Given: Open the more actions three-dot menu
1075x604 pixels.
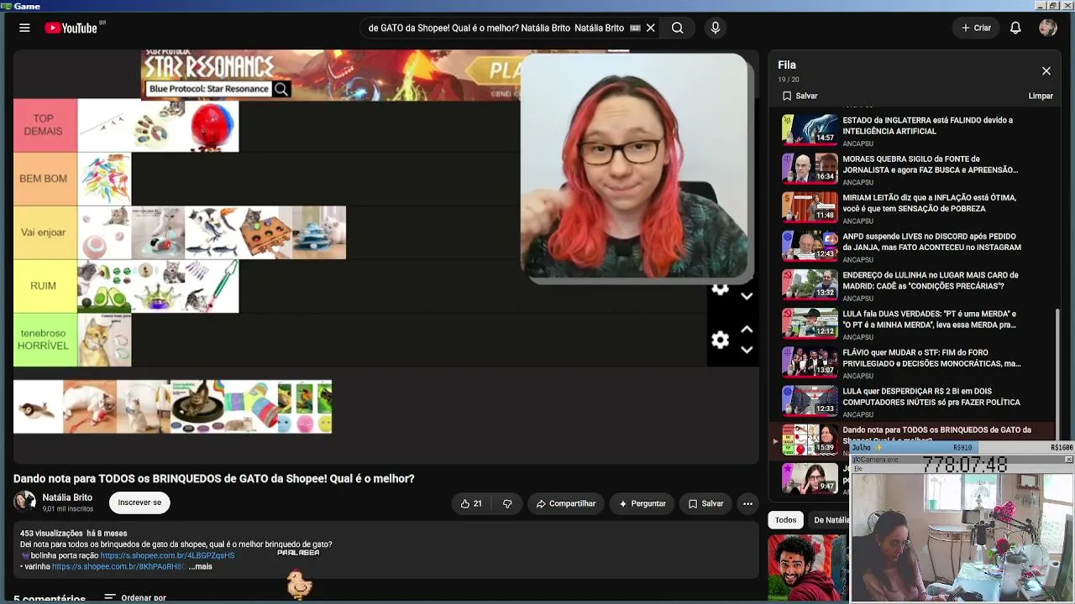Looking at the screenshot, I should click(x=747, y=503).
